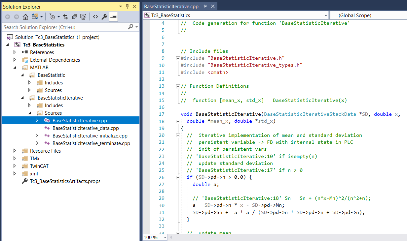Viewport: 407px width, 241px height.
Task: Expand the References node
Action: [15, 52]
